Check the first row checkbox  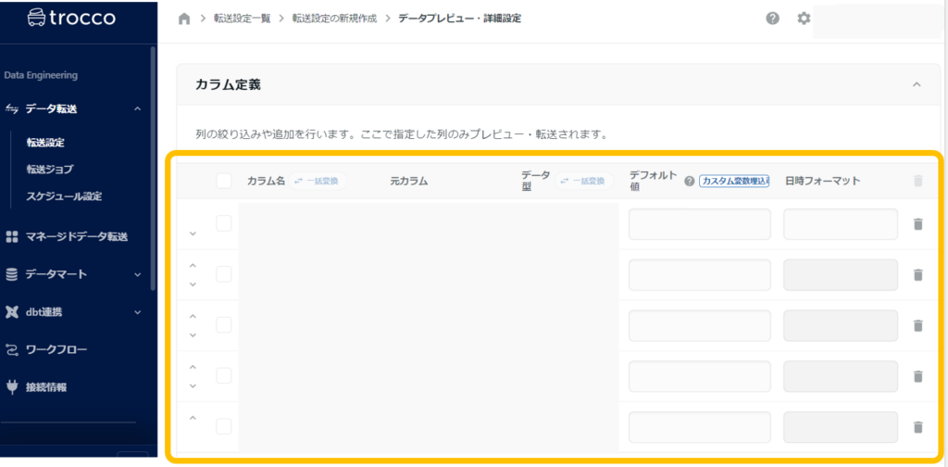[x=224, y=223]
